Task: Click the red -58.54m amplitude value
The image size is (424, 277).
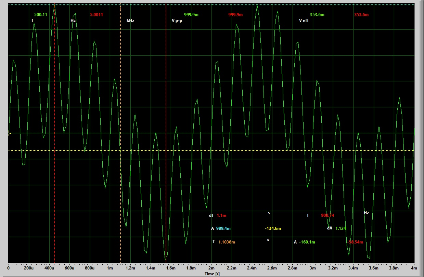Action: (x=355, y=242)
